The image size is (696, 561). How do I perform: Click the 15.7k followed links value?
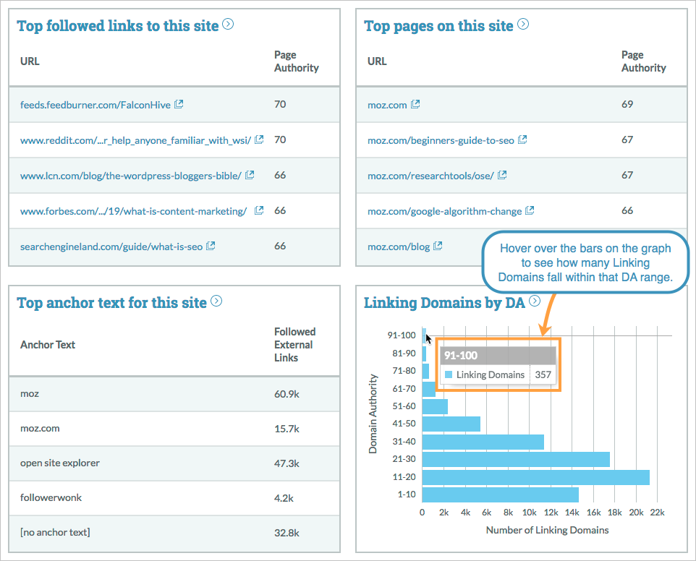click(287, 429)
